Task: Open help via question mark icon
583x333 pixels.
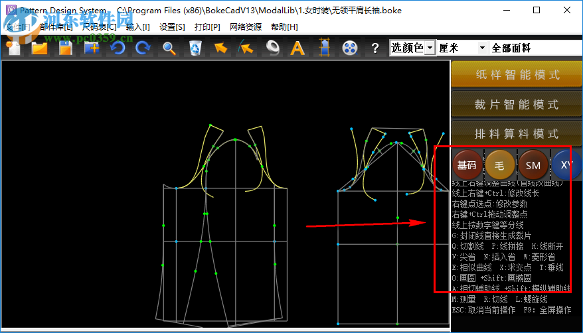Action: [x=375, y=48]
